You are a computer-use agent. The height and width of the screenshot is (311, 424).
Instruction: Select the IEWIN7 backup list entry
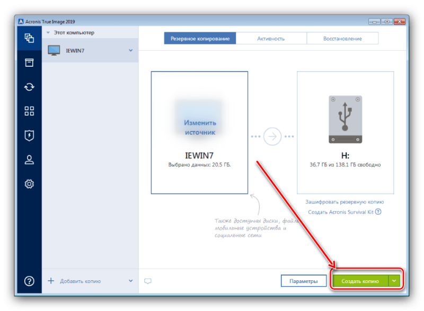(90, 50)
